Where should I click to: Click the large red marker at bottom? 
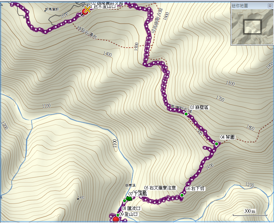click(116, 220)
